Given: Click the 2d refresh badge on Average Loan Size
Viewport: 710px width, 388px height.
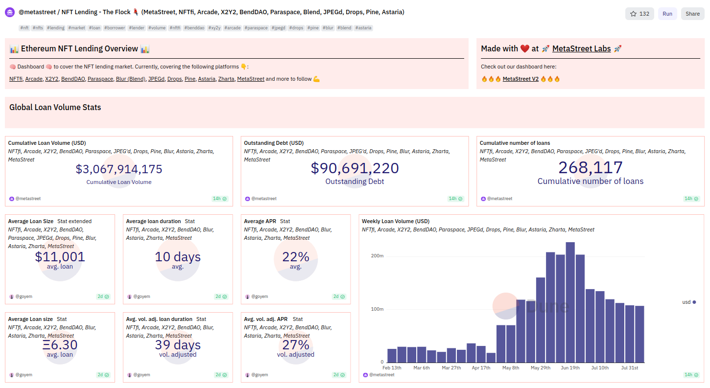Looking at the screenshot, I should tap(103, 297).
